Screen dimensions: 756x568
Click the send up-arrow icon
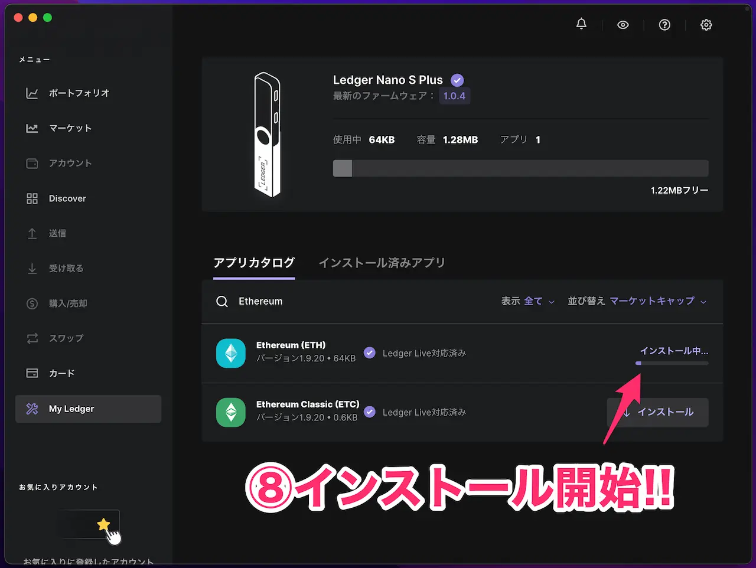(x=32, y=233)
